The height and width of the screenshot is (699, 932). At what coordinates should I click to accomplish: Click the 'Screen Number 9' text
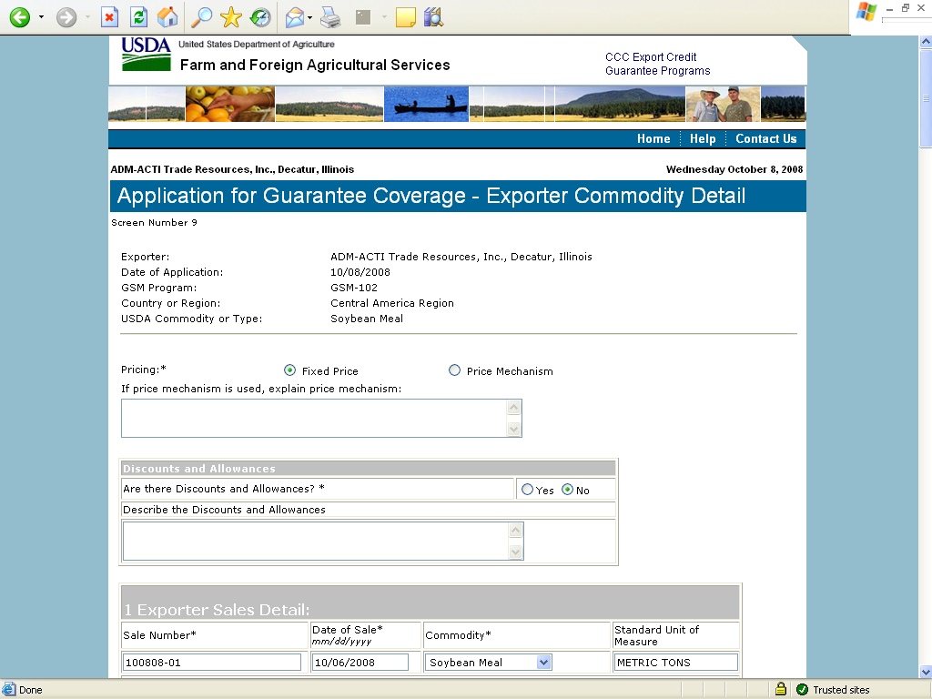coord(154,222)
